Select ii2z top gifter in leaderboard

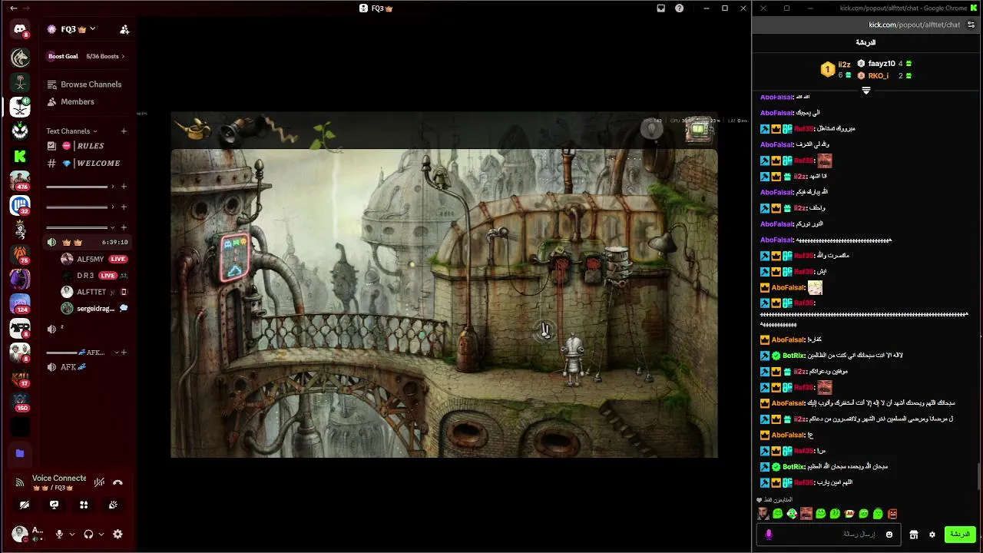(x=844, y=65)
